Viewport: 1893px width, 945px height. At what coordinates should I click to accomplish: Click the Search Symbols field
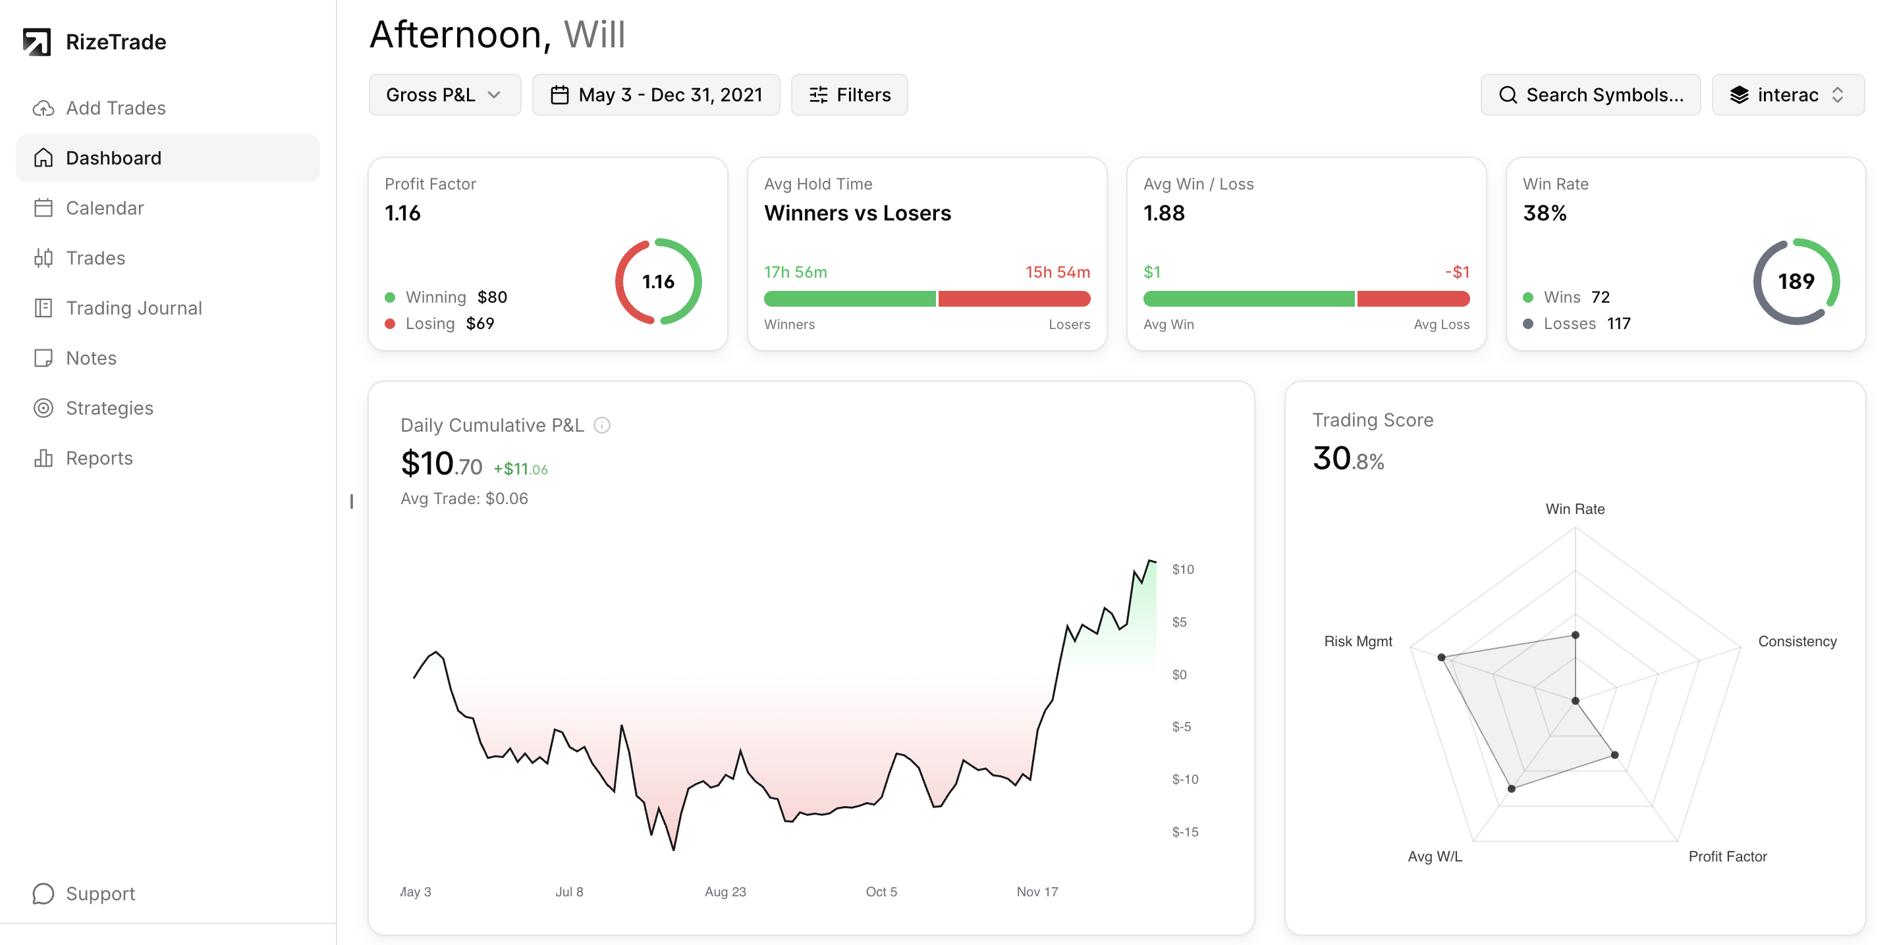click(1590, 95)
